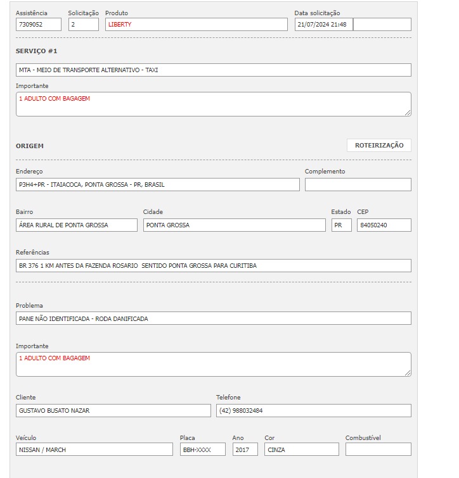
Task: Focus the empty Combustível field
Action: pyautogui.click(x=378, y=450)
